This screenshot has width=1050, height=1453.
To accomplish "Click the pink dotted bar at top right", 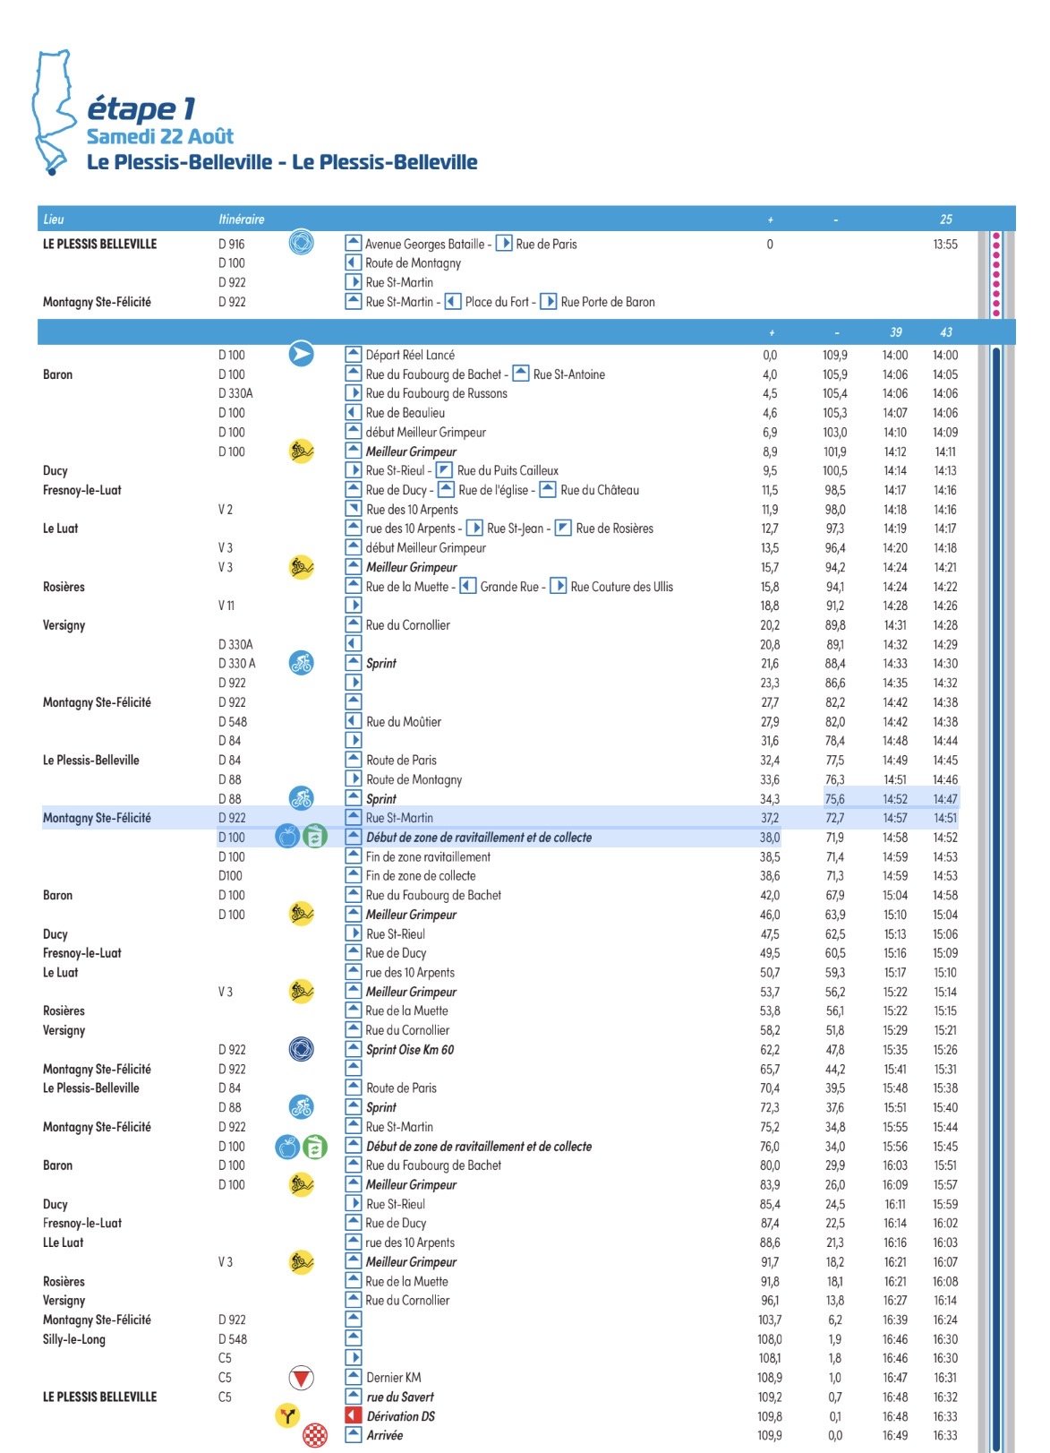I will click(996, 274).
